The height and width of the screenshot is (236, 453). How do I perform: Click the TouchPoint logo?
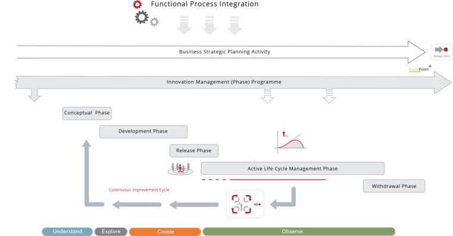click(420, 69)
